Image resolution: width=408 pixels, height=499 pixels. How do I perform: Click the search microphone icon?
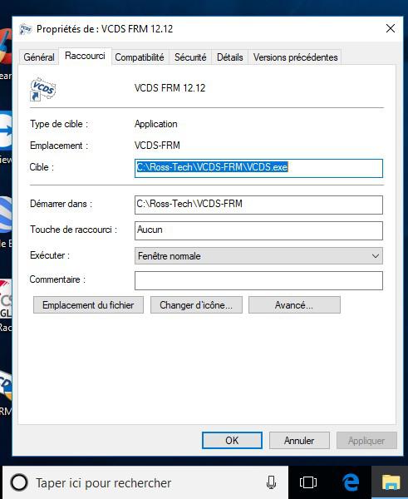click(271, 482)
